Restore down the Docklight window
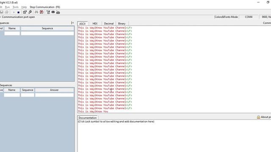271x152 pixels. (268, 2)
